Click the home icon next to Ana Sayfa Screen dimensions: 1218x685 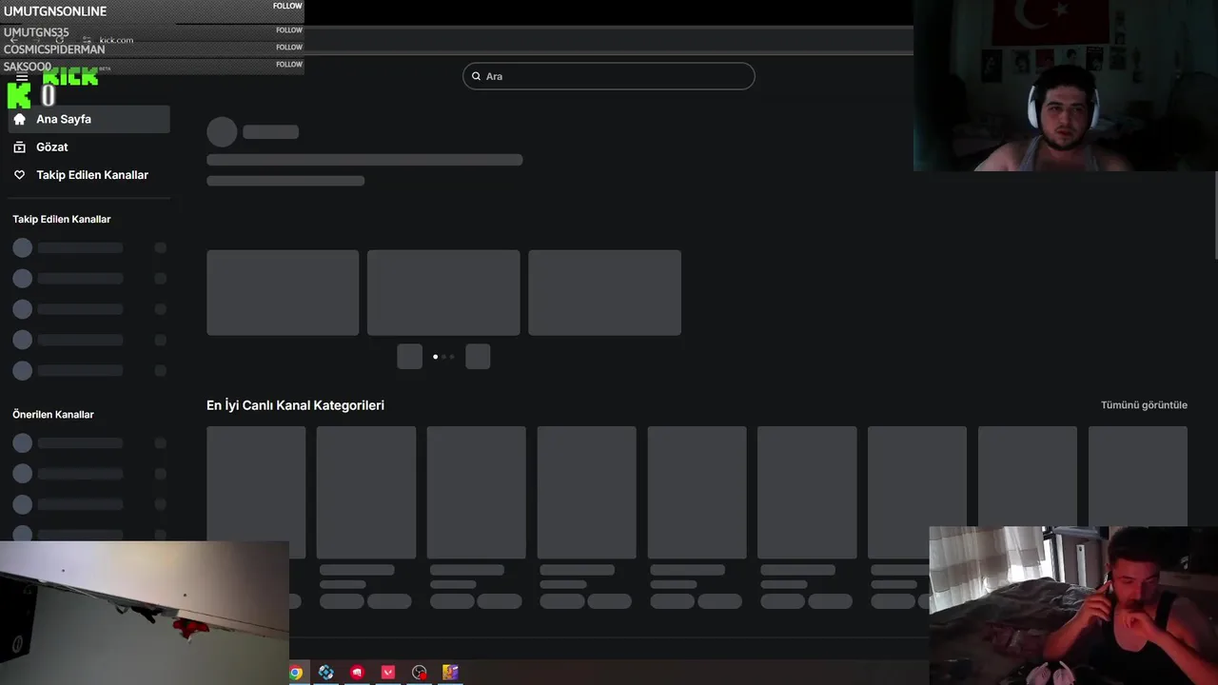click(x=19, y=119)
